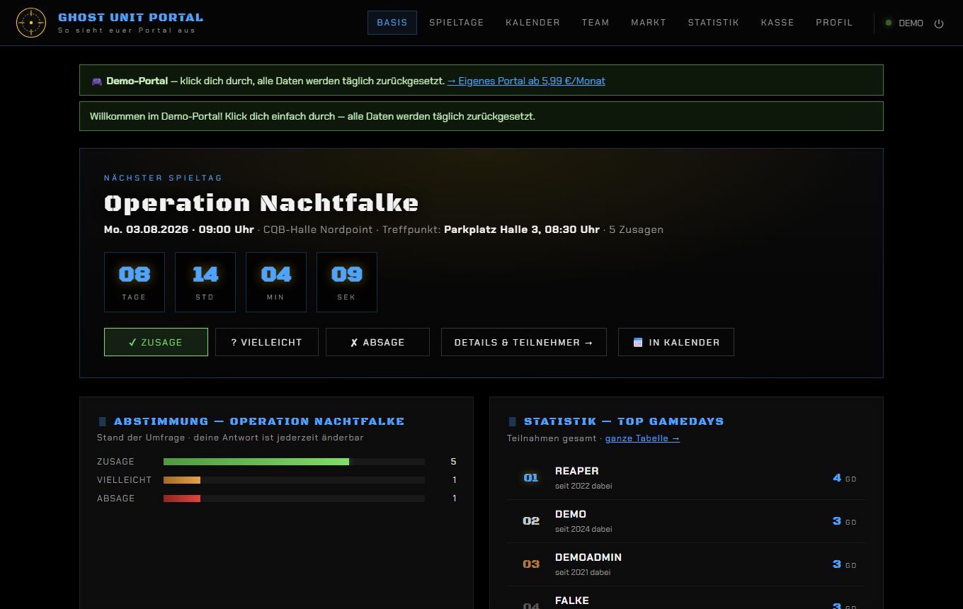Open Details & Teilnehmer
963x609 pixels.
524,342
